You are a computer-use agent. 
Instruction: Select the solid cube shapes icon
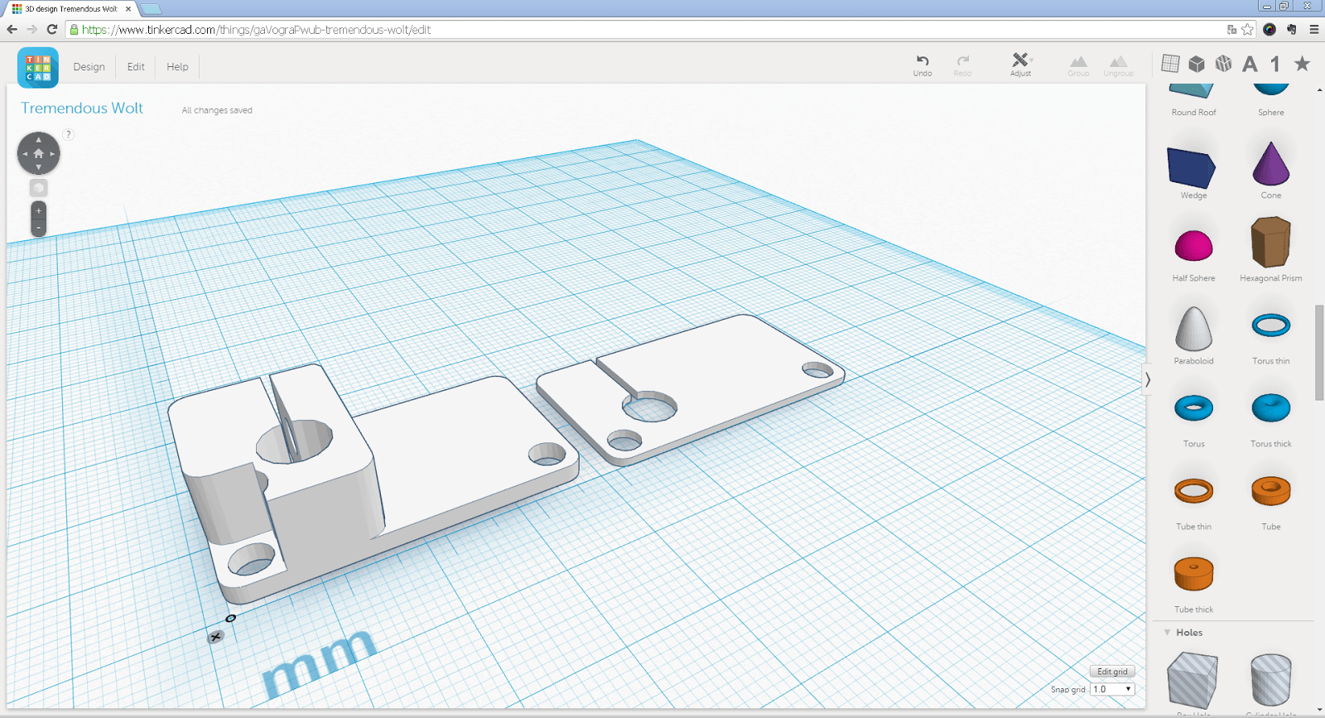1197,64
